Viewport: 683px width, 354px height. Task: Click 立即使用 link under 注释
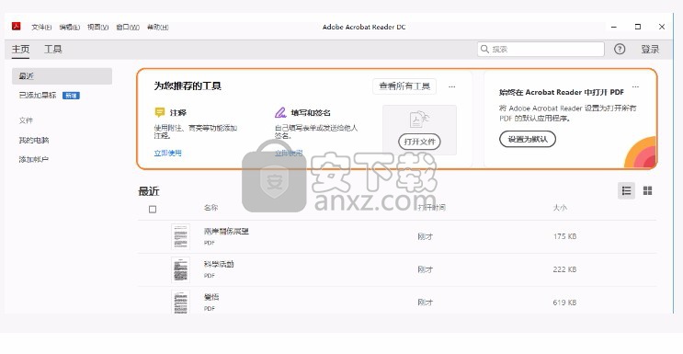click(x=167, y=153)
